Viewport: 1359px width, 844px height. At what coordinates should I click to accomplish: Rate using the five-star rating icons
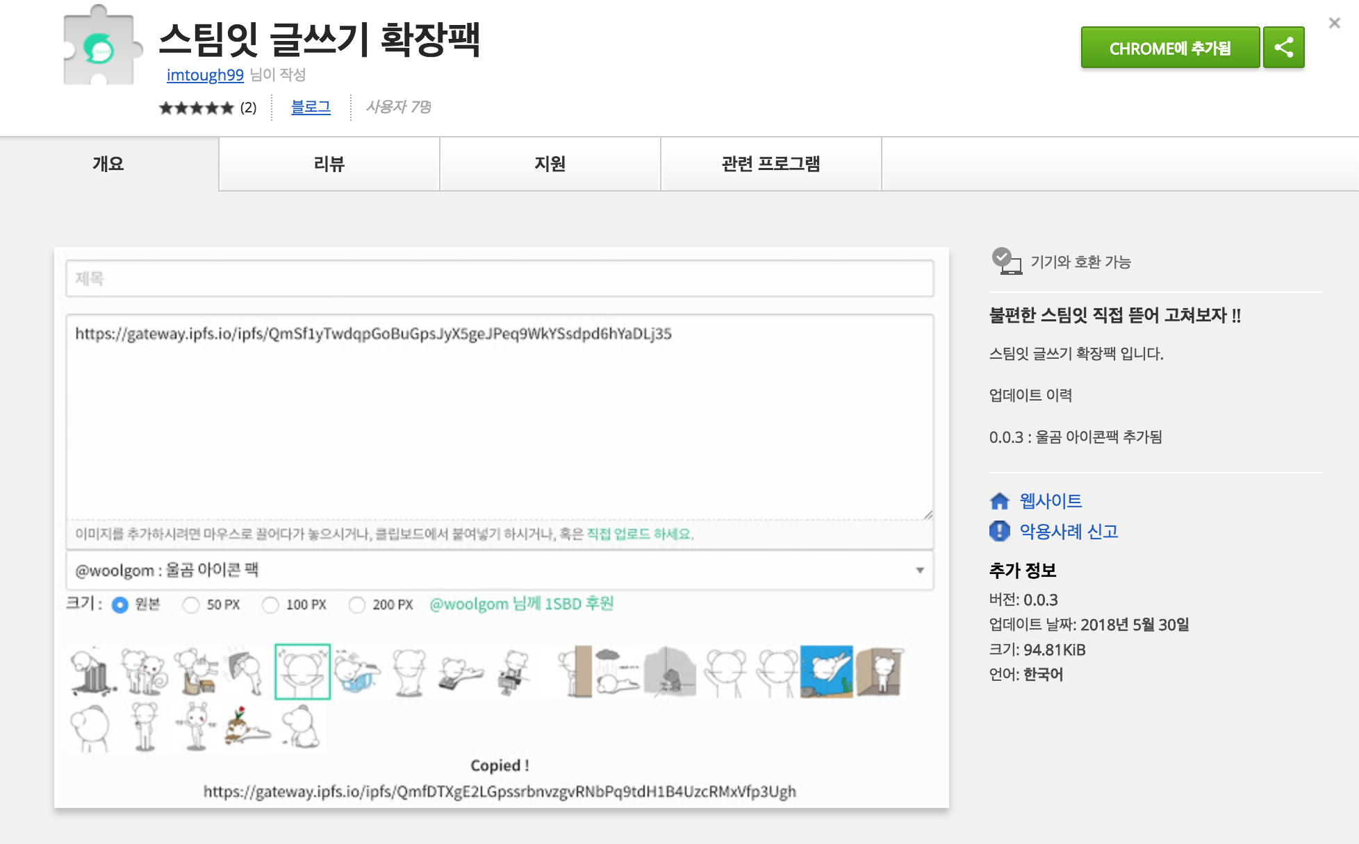tap(196, 108)
